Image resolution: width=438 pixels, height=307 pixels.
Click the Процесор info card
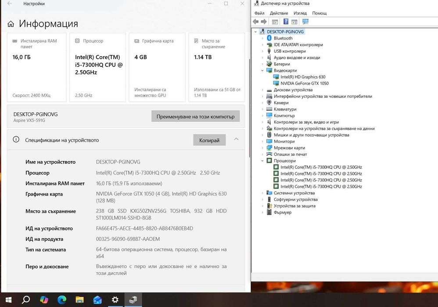pyautogui.click(x=97, y=67)
